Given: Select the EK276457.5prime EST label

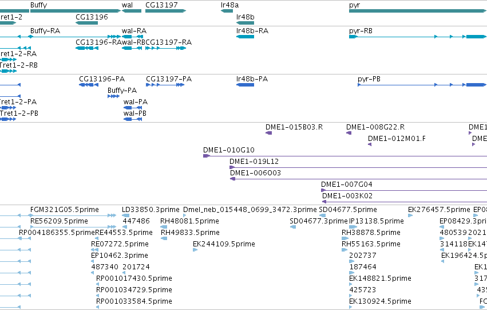Looking at the screenshot, I should coord(439,210).
